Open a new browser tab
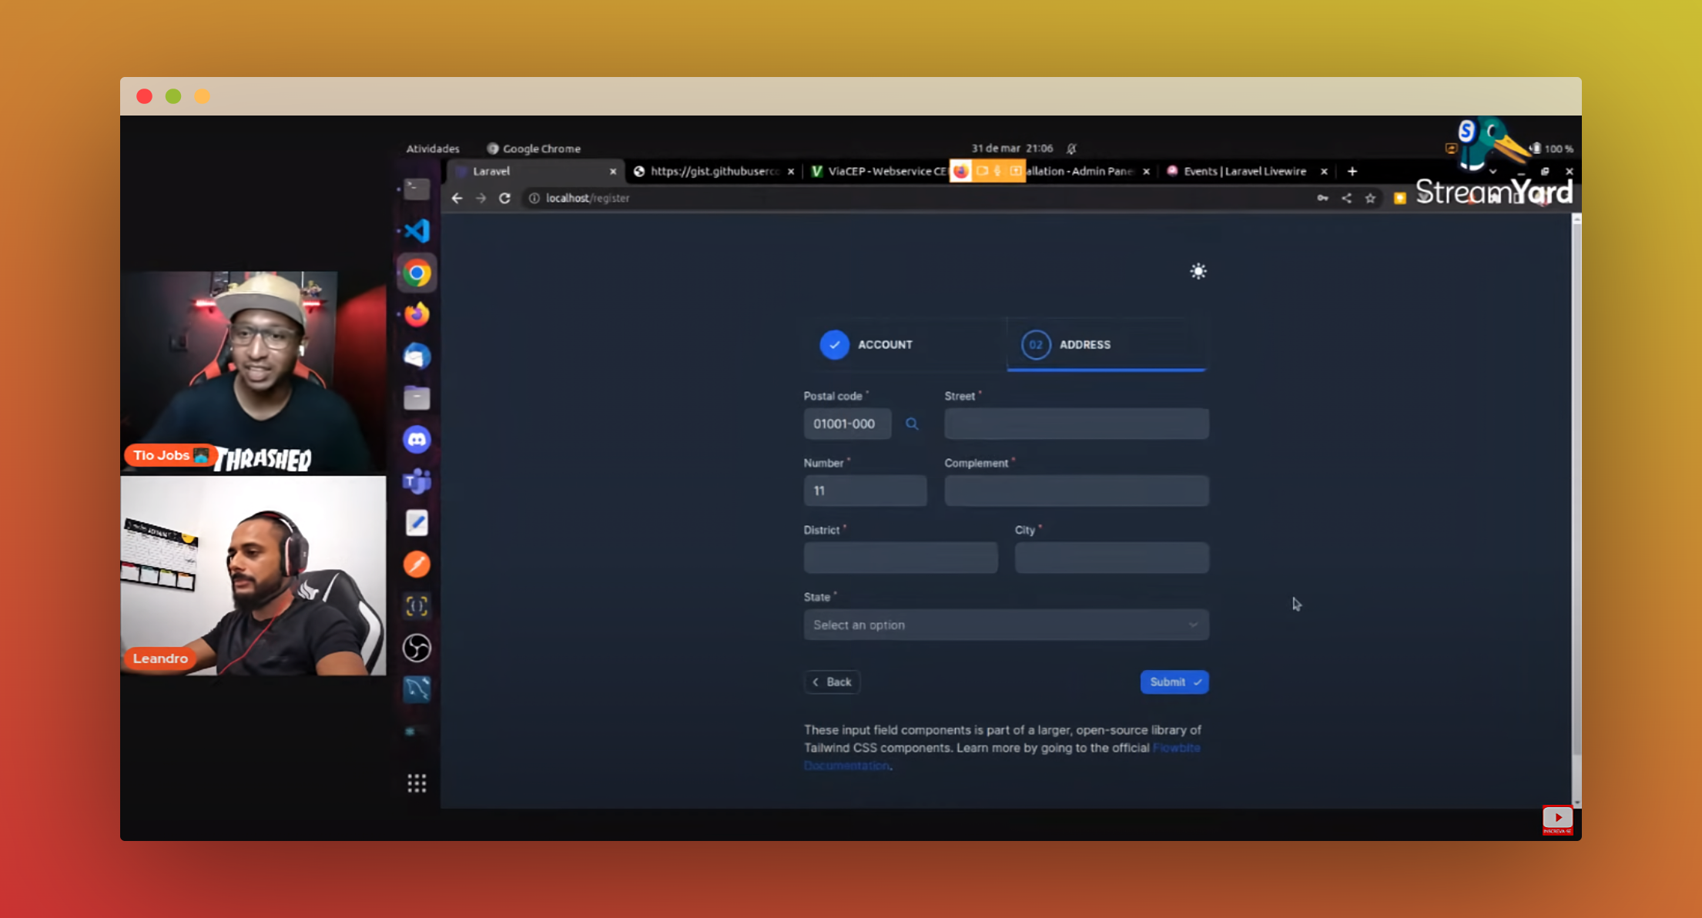The width and height of the screenshot is (1702, 918). [1352, 171]
